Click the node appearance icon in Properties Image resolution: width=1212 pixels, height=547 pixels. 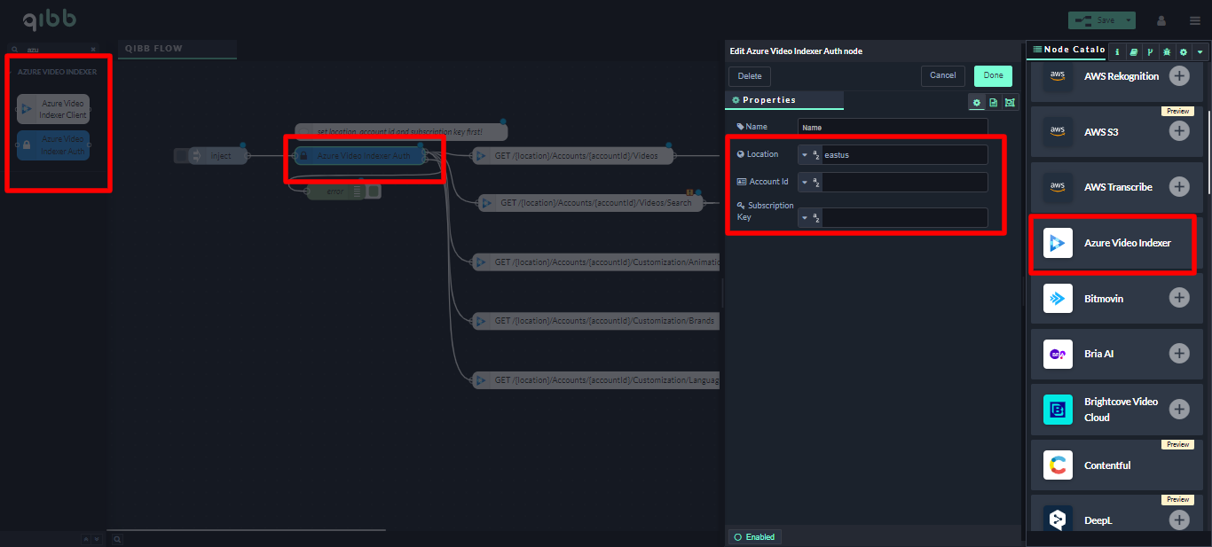(x=1010, y=103)
